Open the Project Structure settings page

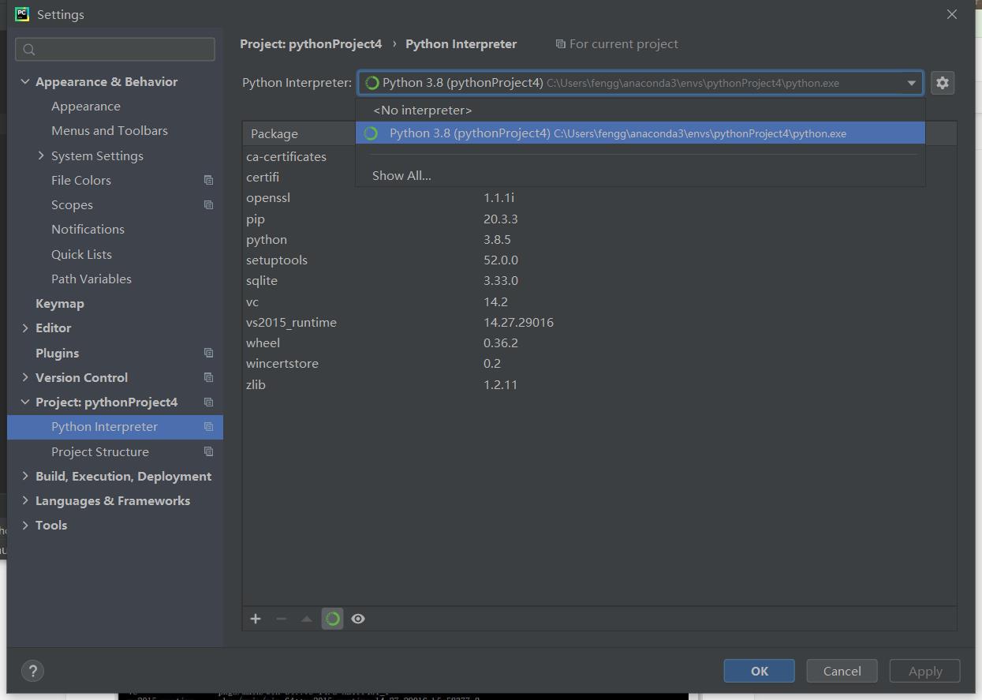coord(100,451)
